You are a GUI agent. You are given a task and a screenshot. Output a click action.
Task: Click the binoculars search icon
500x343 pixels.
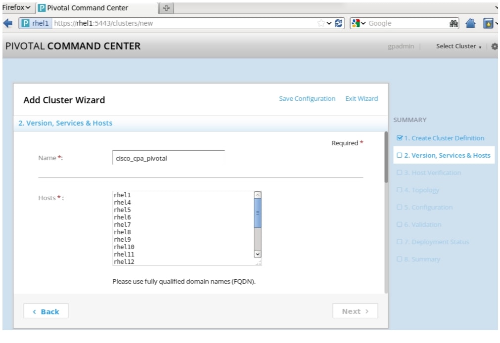[454, 23]
